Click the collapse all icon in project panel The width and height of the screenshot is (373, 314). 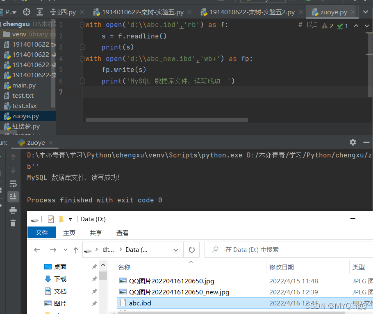point(53,12)
